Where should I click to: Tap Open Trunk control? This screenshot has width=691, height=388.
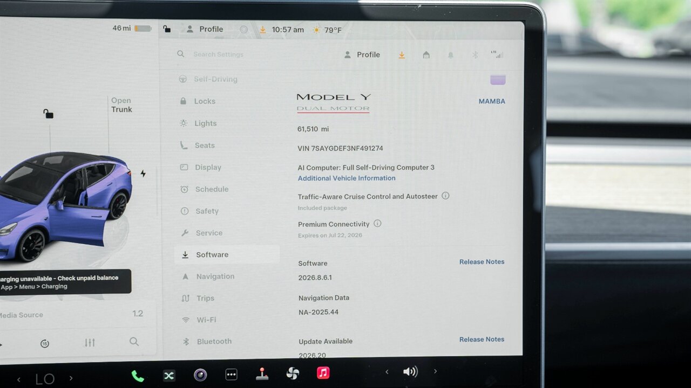coord(121,105)
